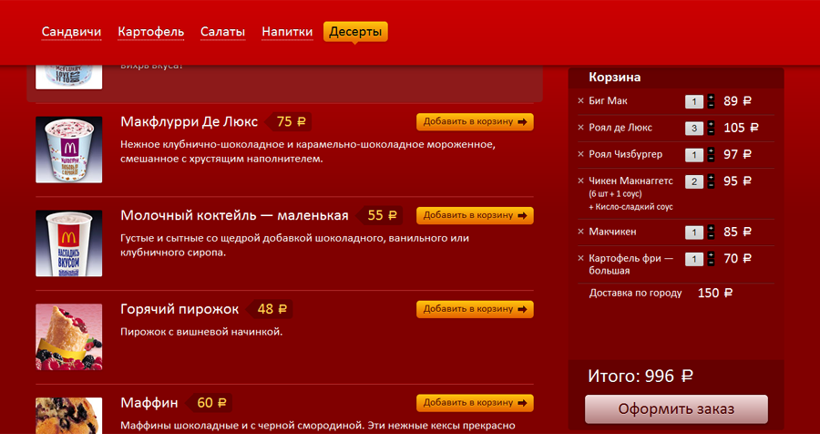Screen dimensions: 820x434
Task: Add Маффин to the cart
Action: pyautogui.click(x=475, y=403)
